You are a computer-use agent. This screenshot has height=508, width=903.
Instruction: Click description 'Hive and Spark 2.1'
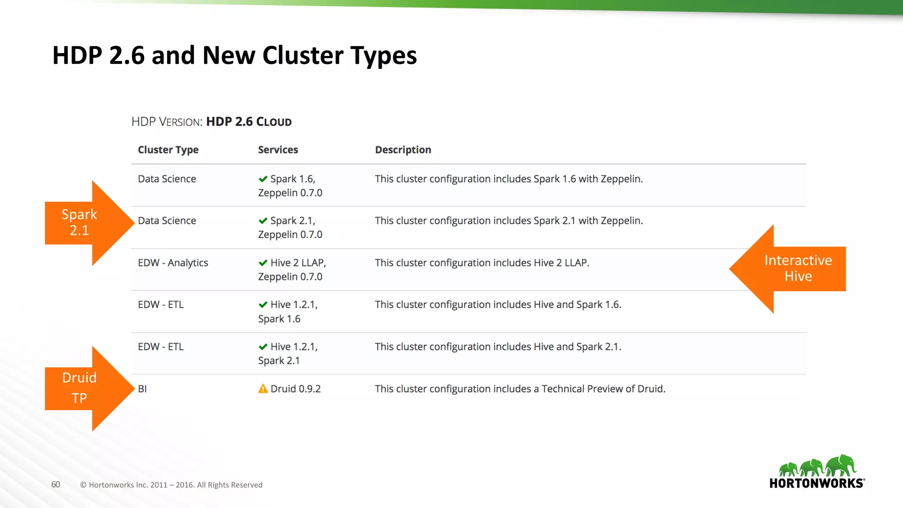tap(498, 347)
